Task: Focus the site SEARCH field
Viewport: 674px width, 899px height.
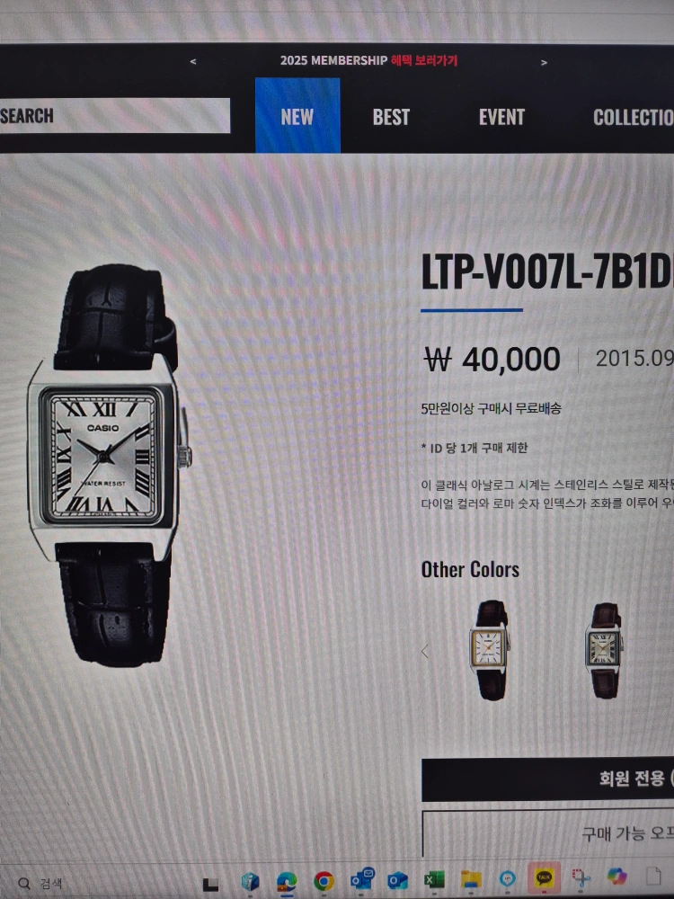Action: click(x=115, y=116)
